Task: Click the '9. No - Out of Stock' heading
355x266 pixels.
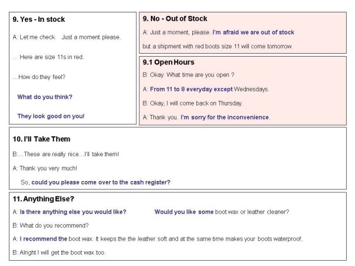Action: pyautogui.click(x=175, y=19)
